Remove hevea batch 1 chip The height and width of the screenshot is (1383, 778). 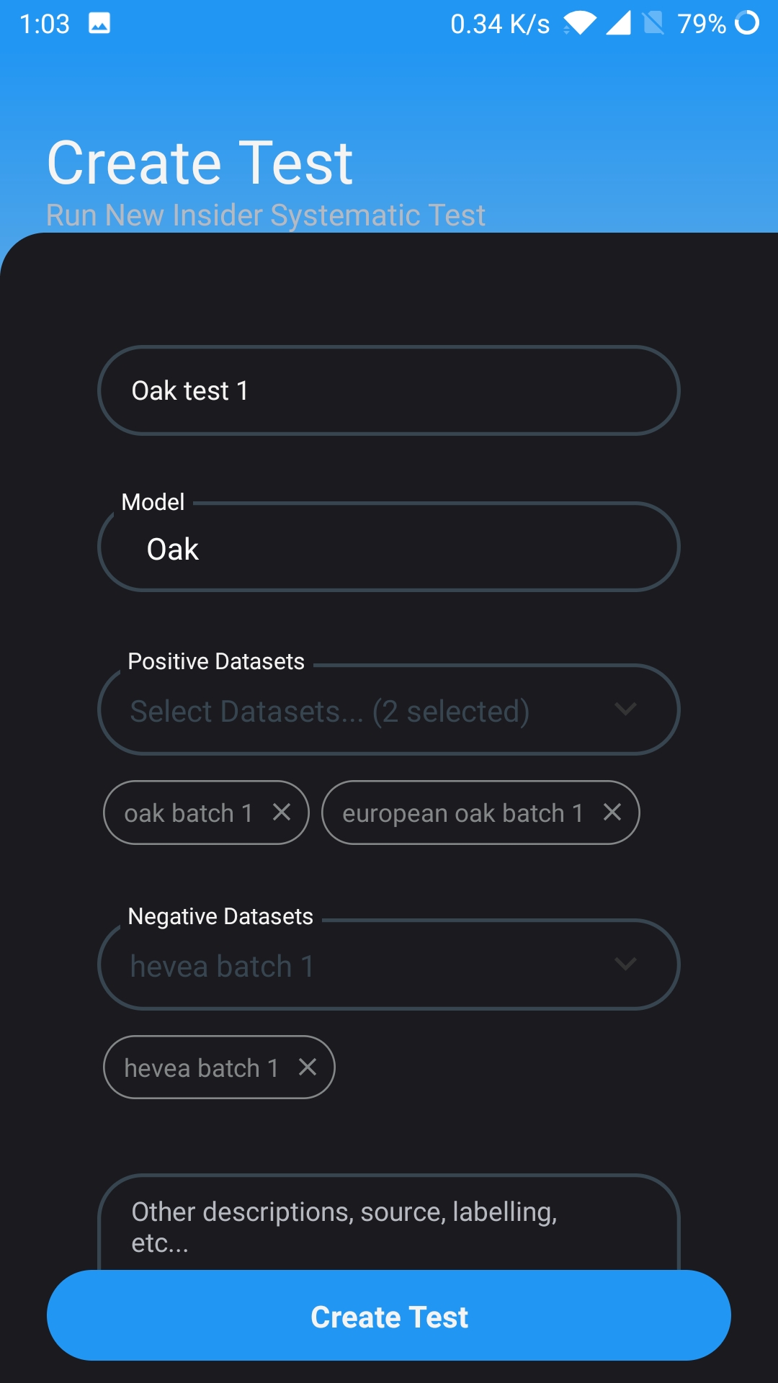pyautogui.click(x=308, y=1068)
